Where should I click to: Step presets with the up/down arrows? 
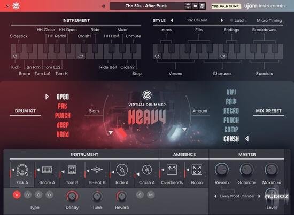point(188,6)
